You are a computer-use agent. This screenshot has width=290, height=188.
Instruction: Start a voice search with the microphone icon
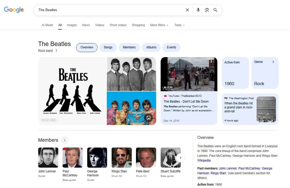[198, 10]
